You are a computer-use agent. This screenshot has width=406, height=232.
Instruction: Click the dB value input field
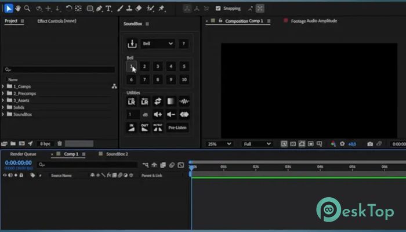(133, 114)
